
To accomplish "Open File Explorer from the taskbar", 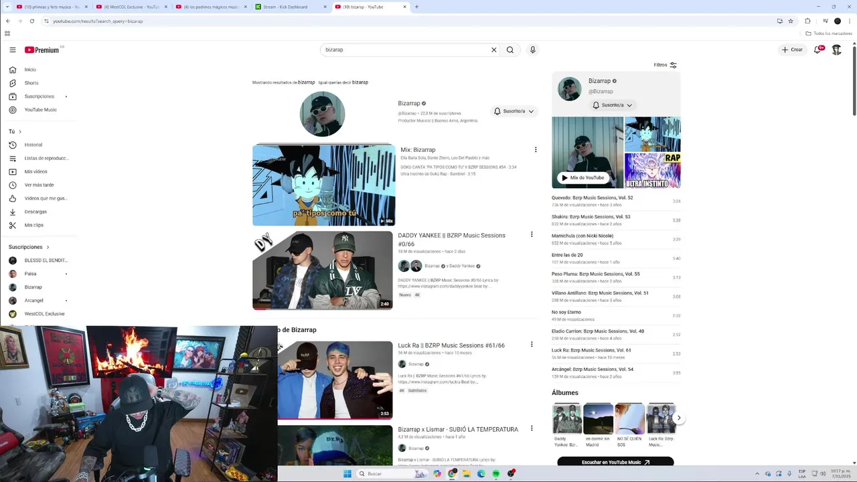I will pyautogui.click(x=467, y=473).
